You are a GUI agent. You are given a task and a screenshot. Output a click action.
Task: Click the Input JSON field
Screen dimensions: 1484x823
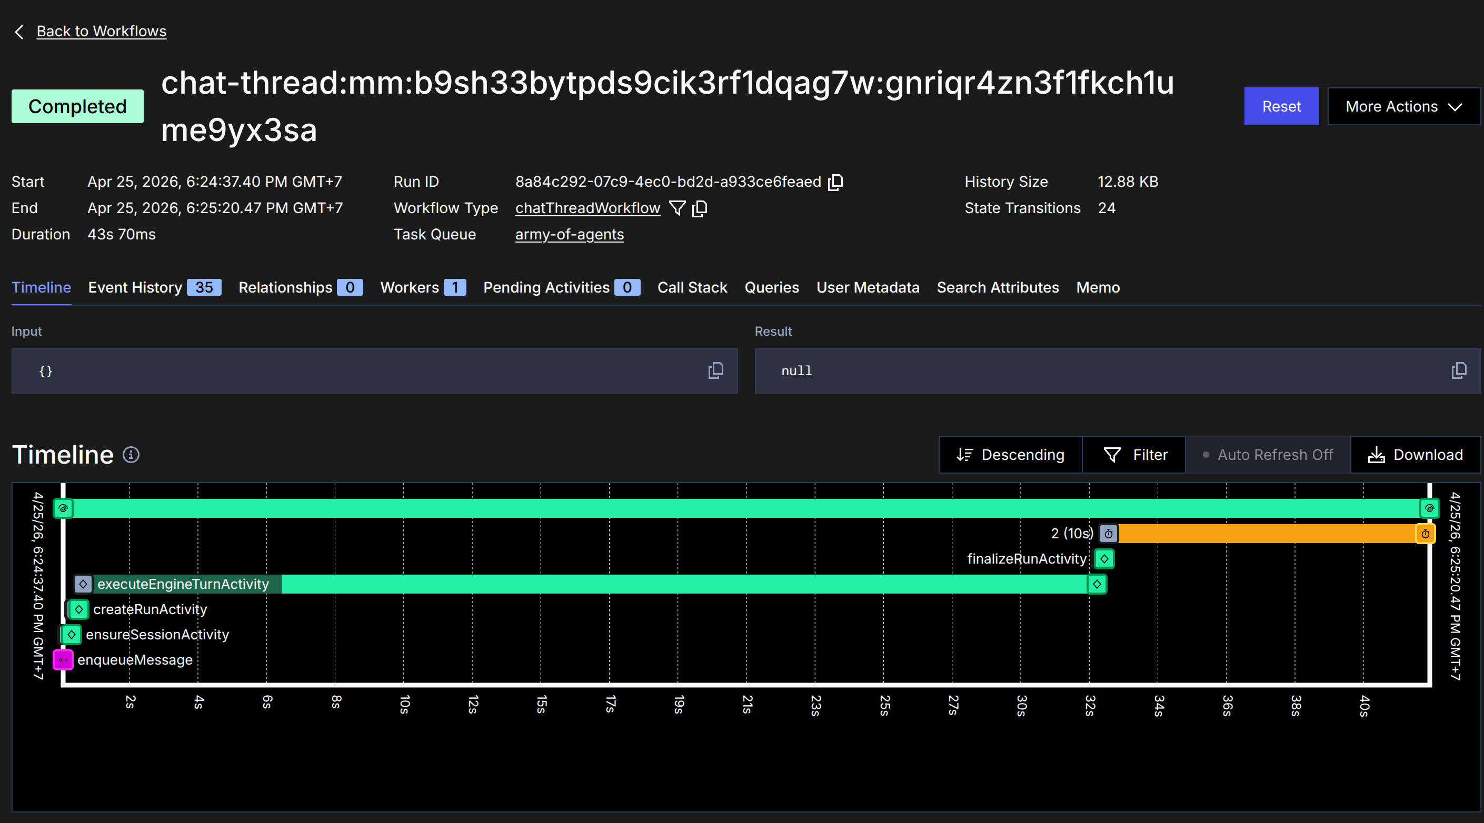click(374, 371)
